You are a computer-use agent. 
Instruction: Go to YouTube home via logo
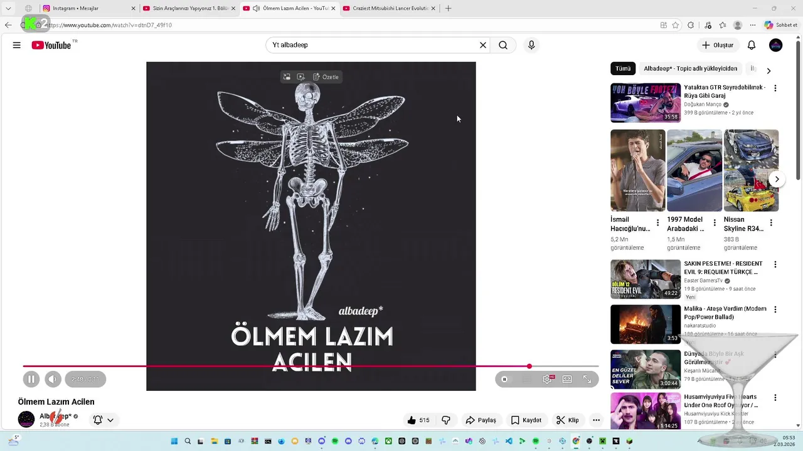coord(51,45)
